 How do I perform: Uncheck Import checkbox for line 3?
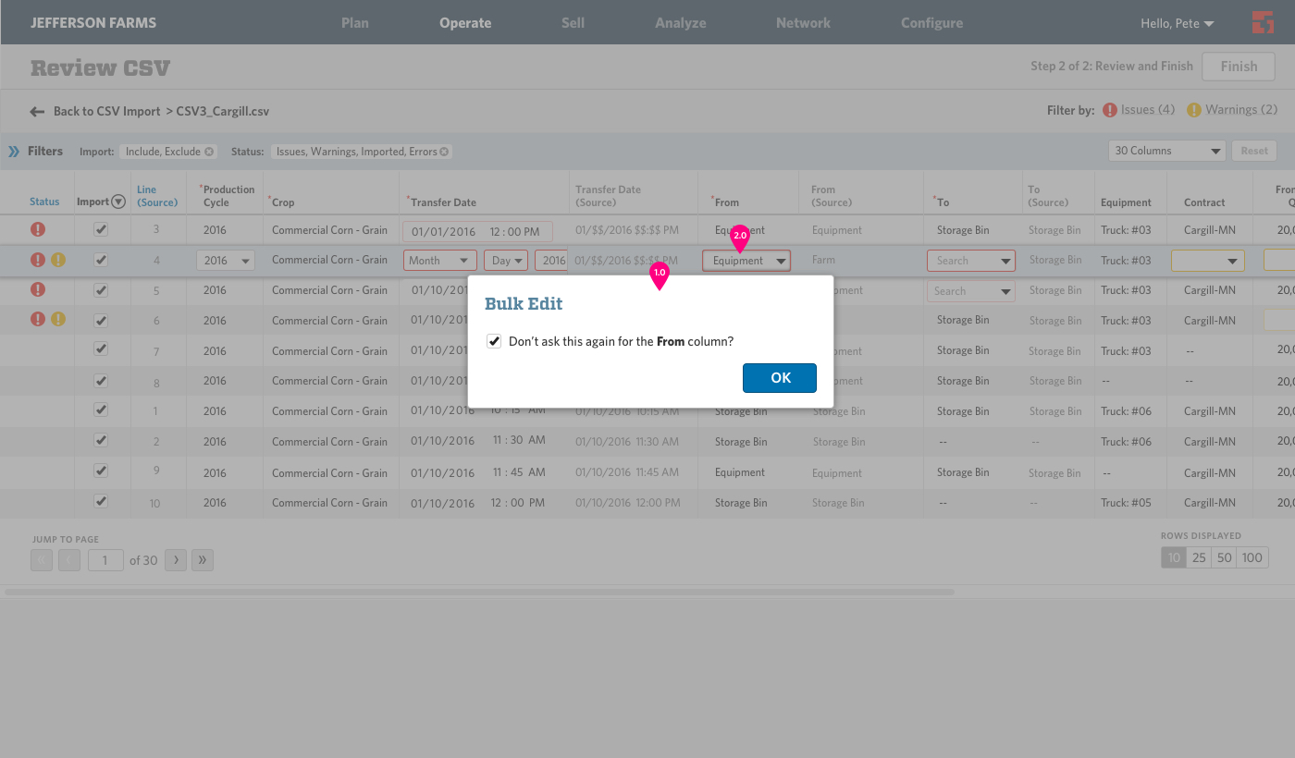[102, 229]
